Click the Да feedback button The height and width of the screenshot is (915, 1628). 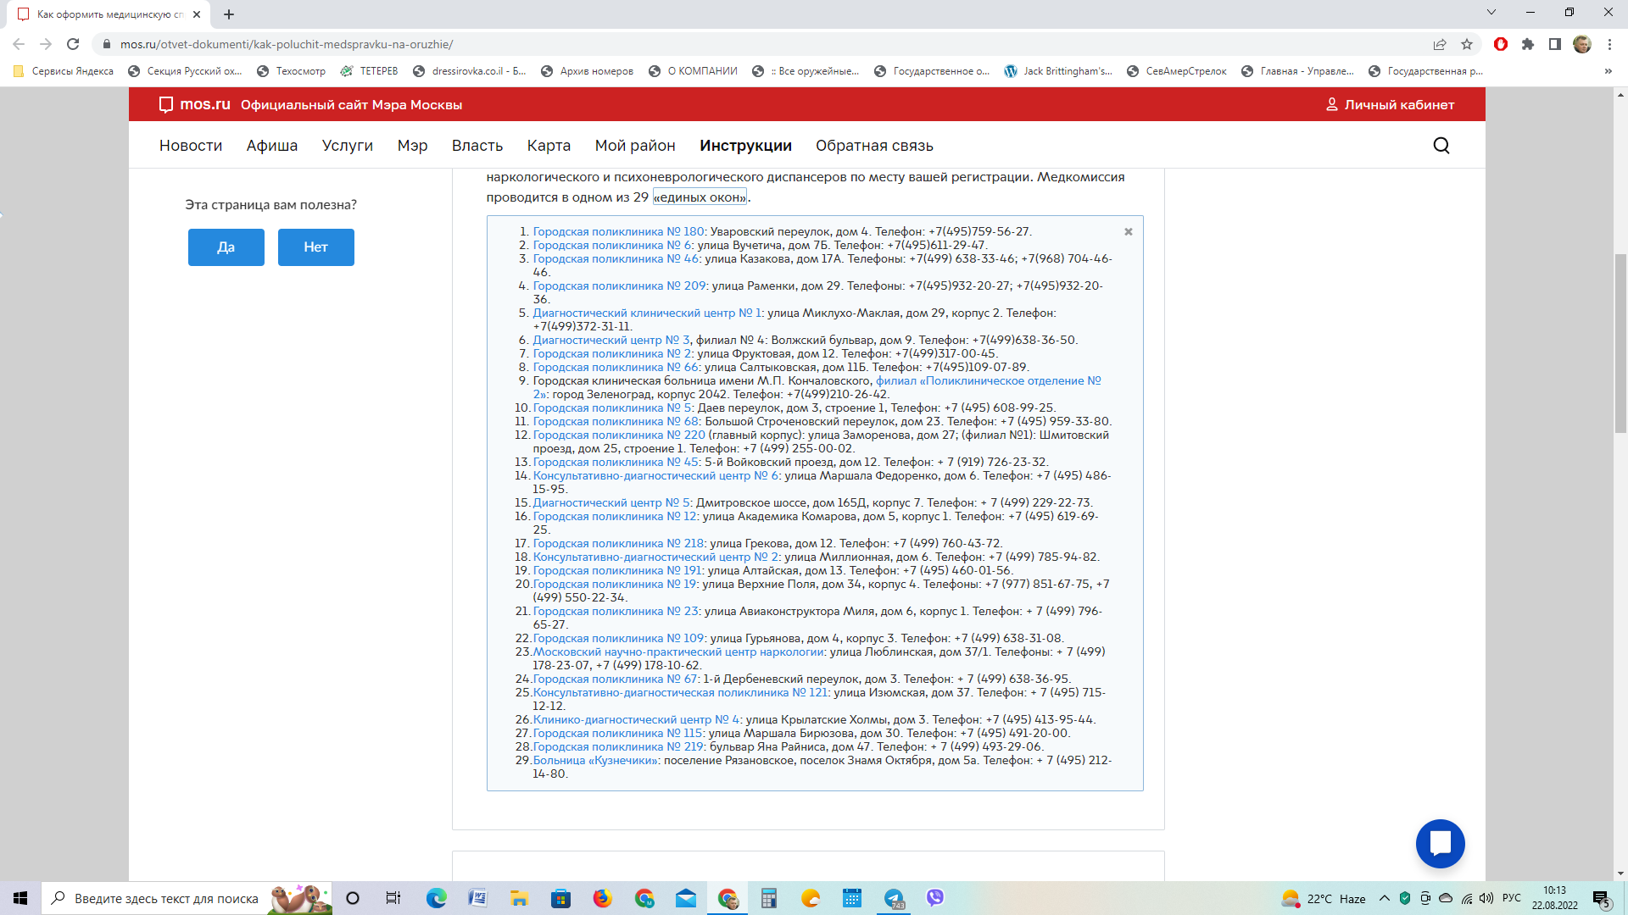point(226,247)
